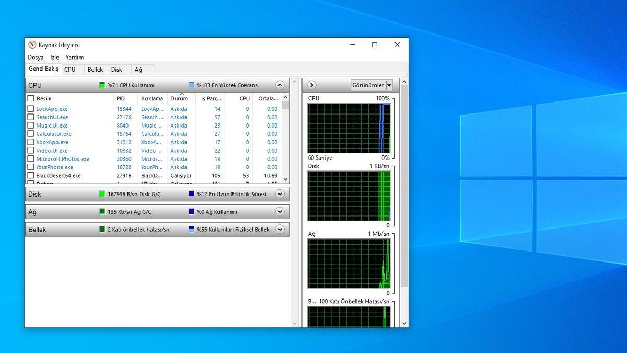Open the İzle menu
627x353 pixels.
click(54, 57)
